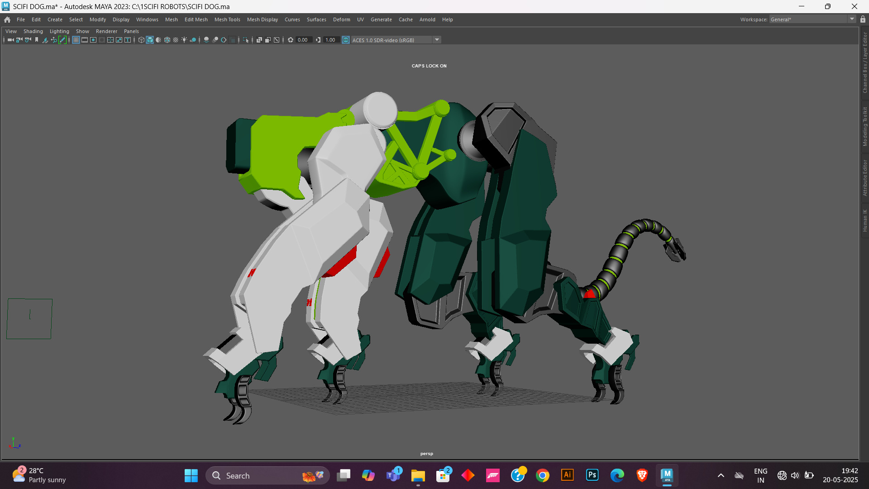Toggle X-Ray Active Components icon
This screenshot has width=869, height=489.
point(268,40)
